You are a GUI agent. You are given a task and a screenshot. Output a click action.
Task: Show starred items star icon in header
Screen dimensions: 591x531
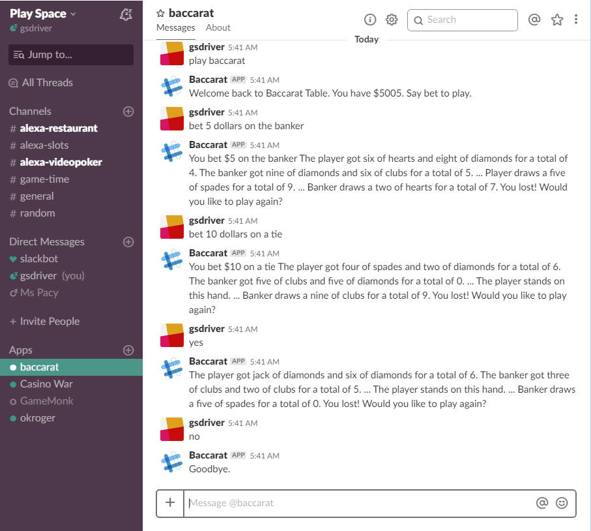556,20
